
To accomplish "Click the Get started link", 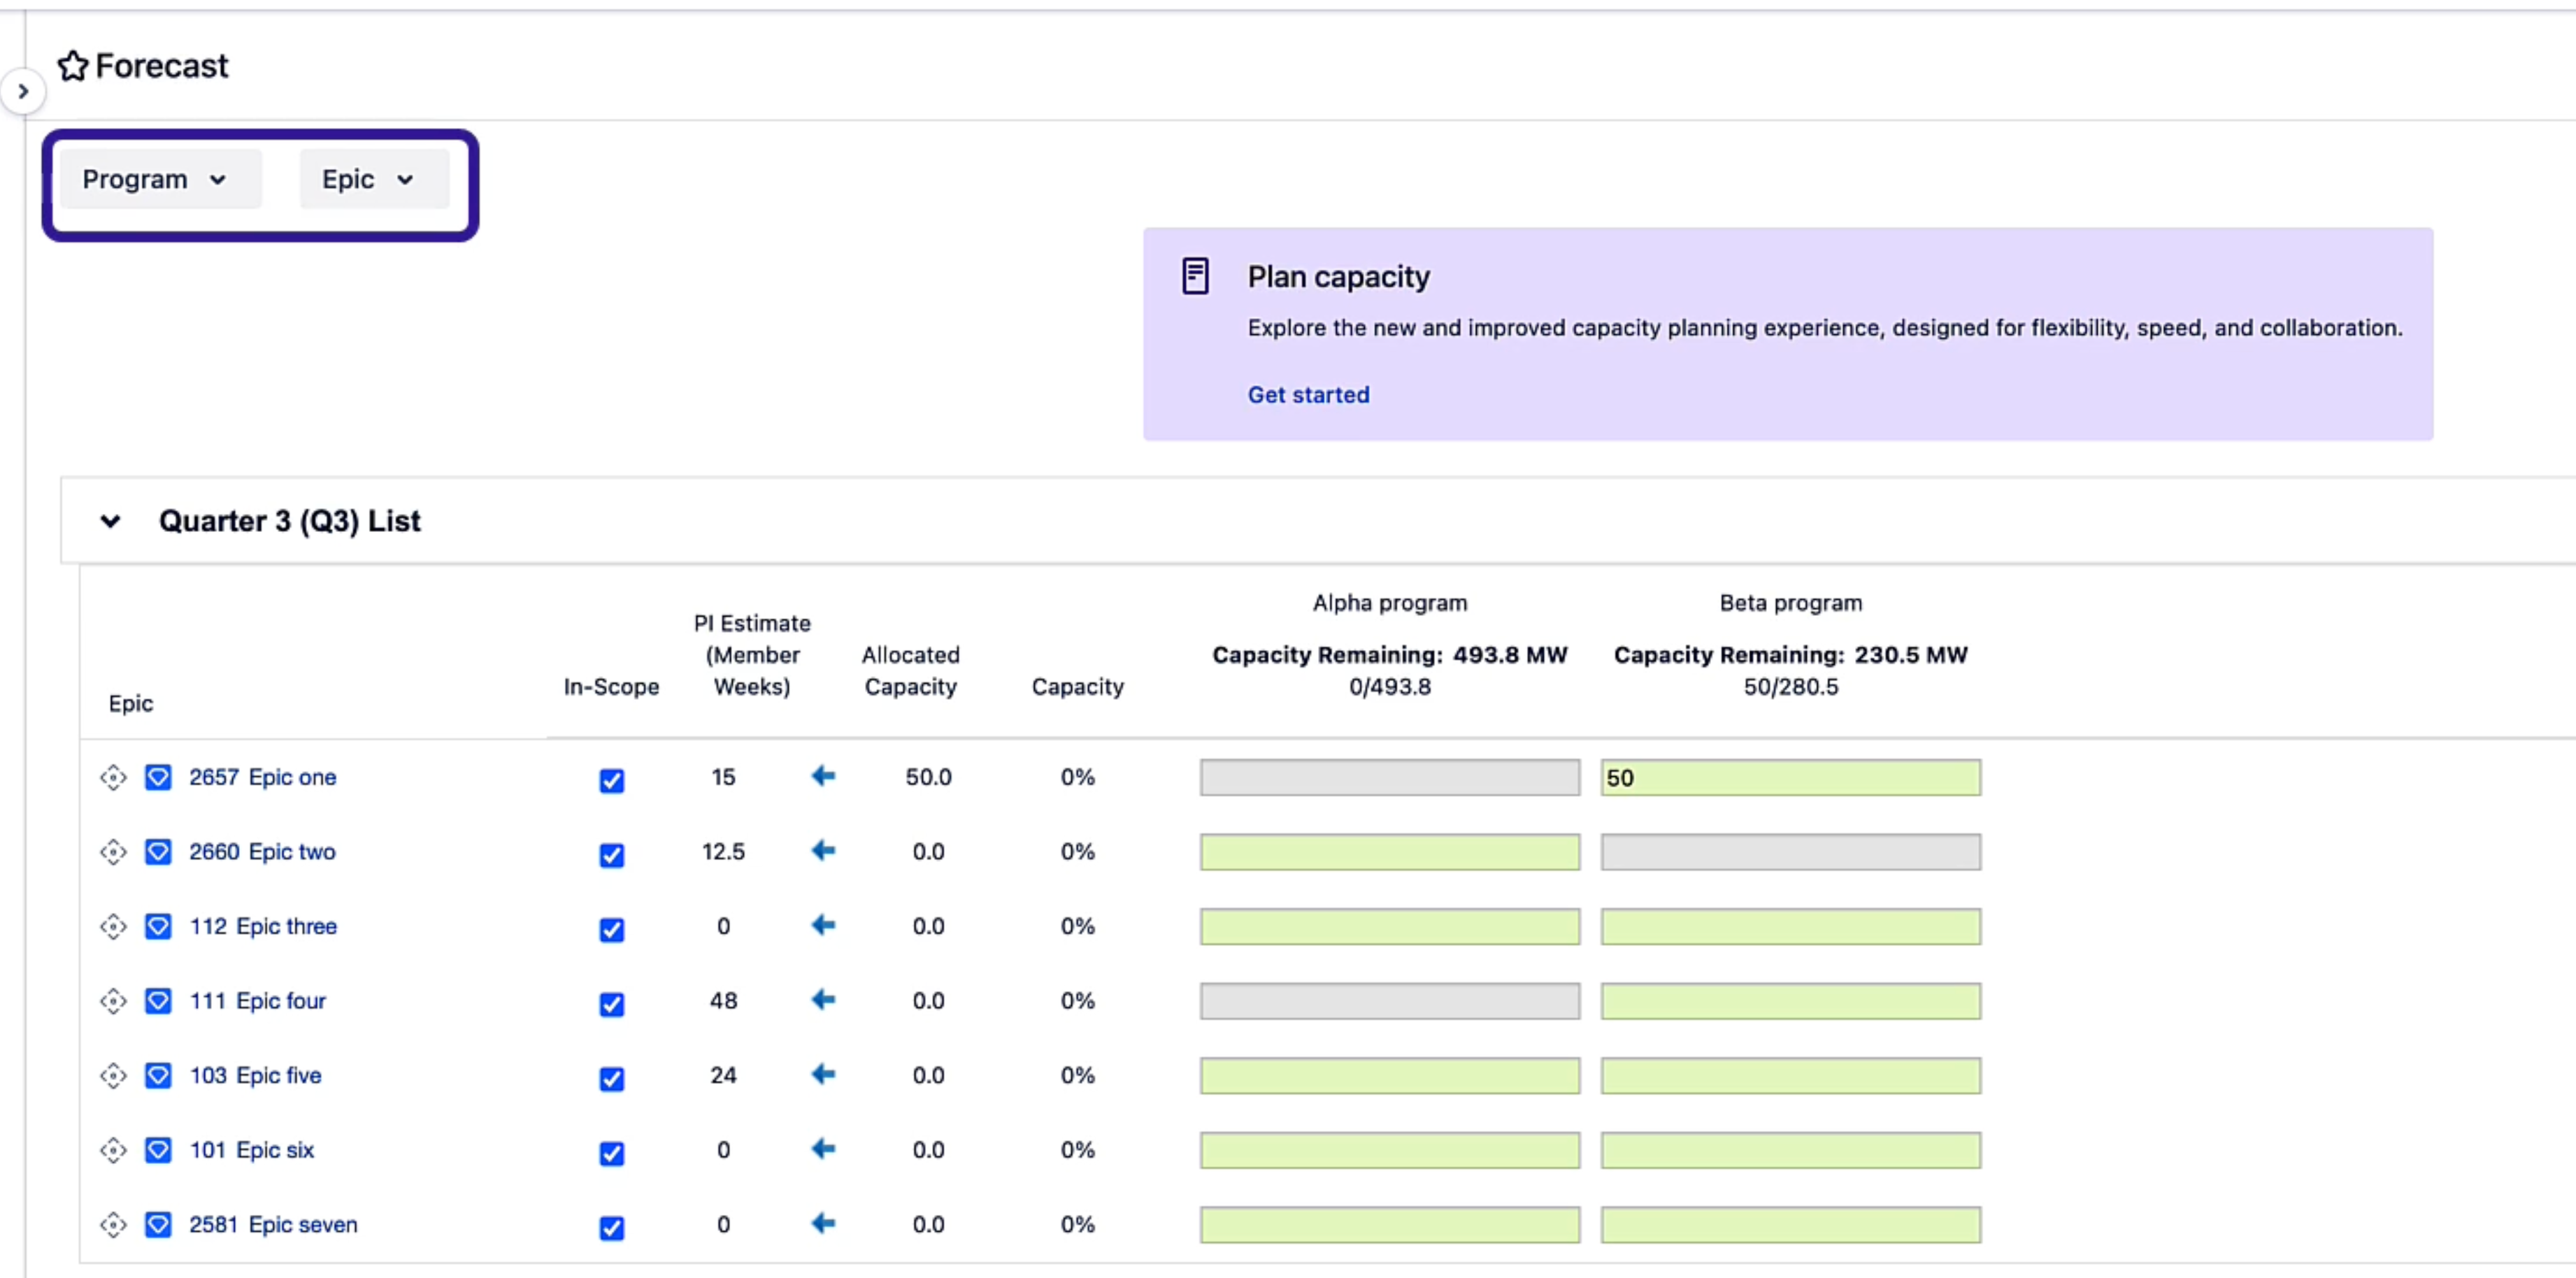I will 1308,394.
